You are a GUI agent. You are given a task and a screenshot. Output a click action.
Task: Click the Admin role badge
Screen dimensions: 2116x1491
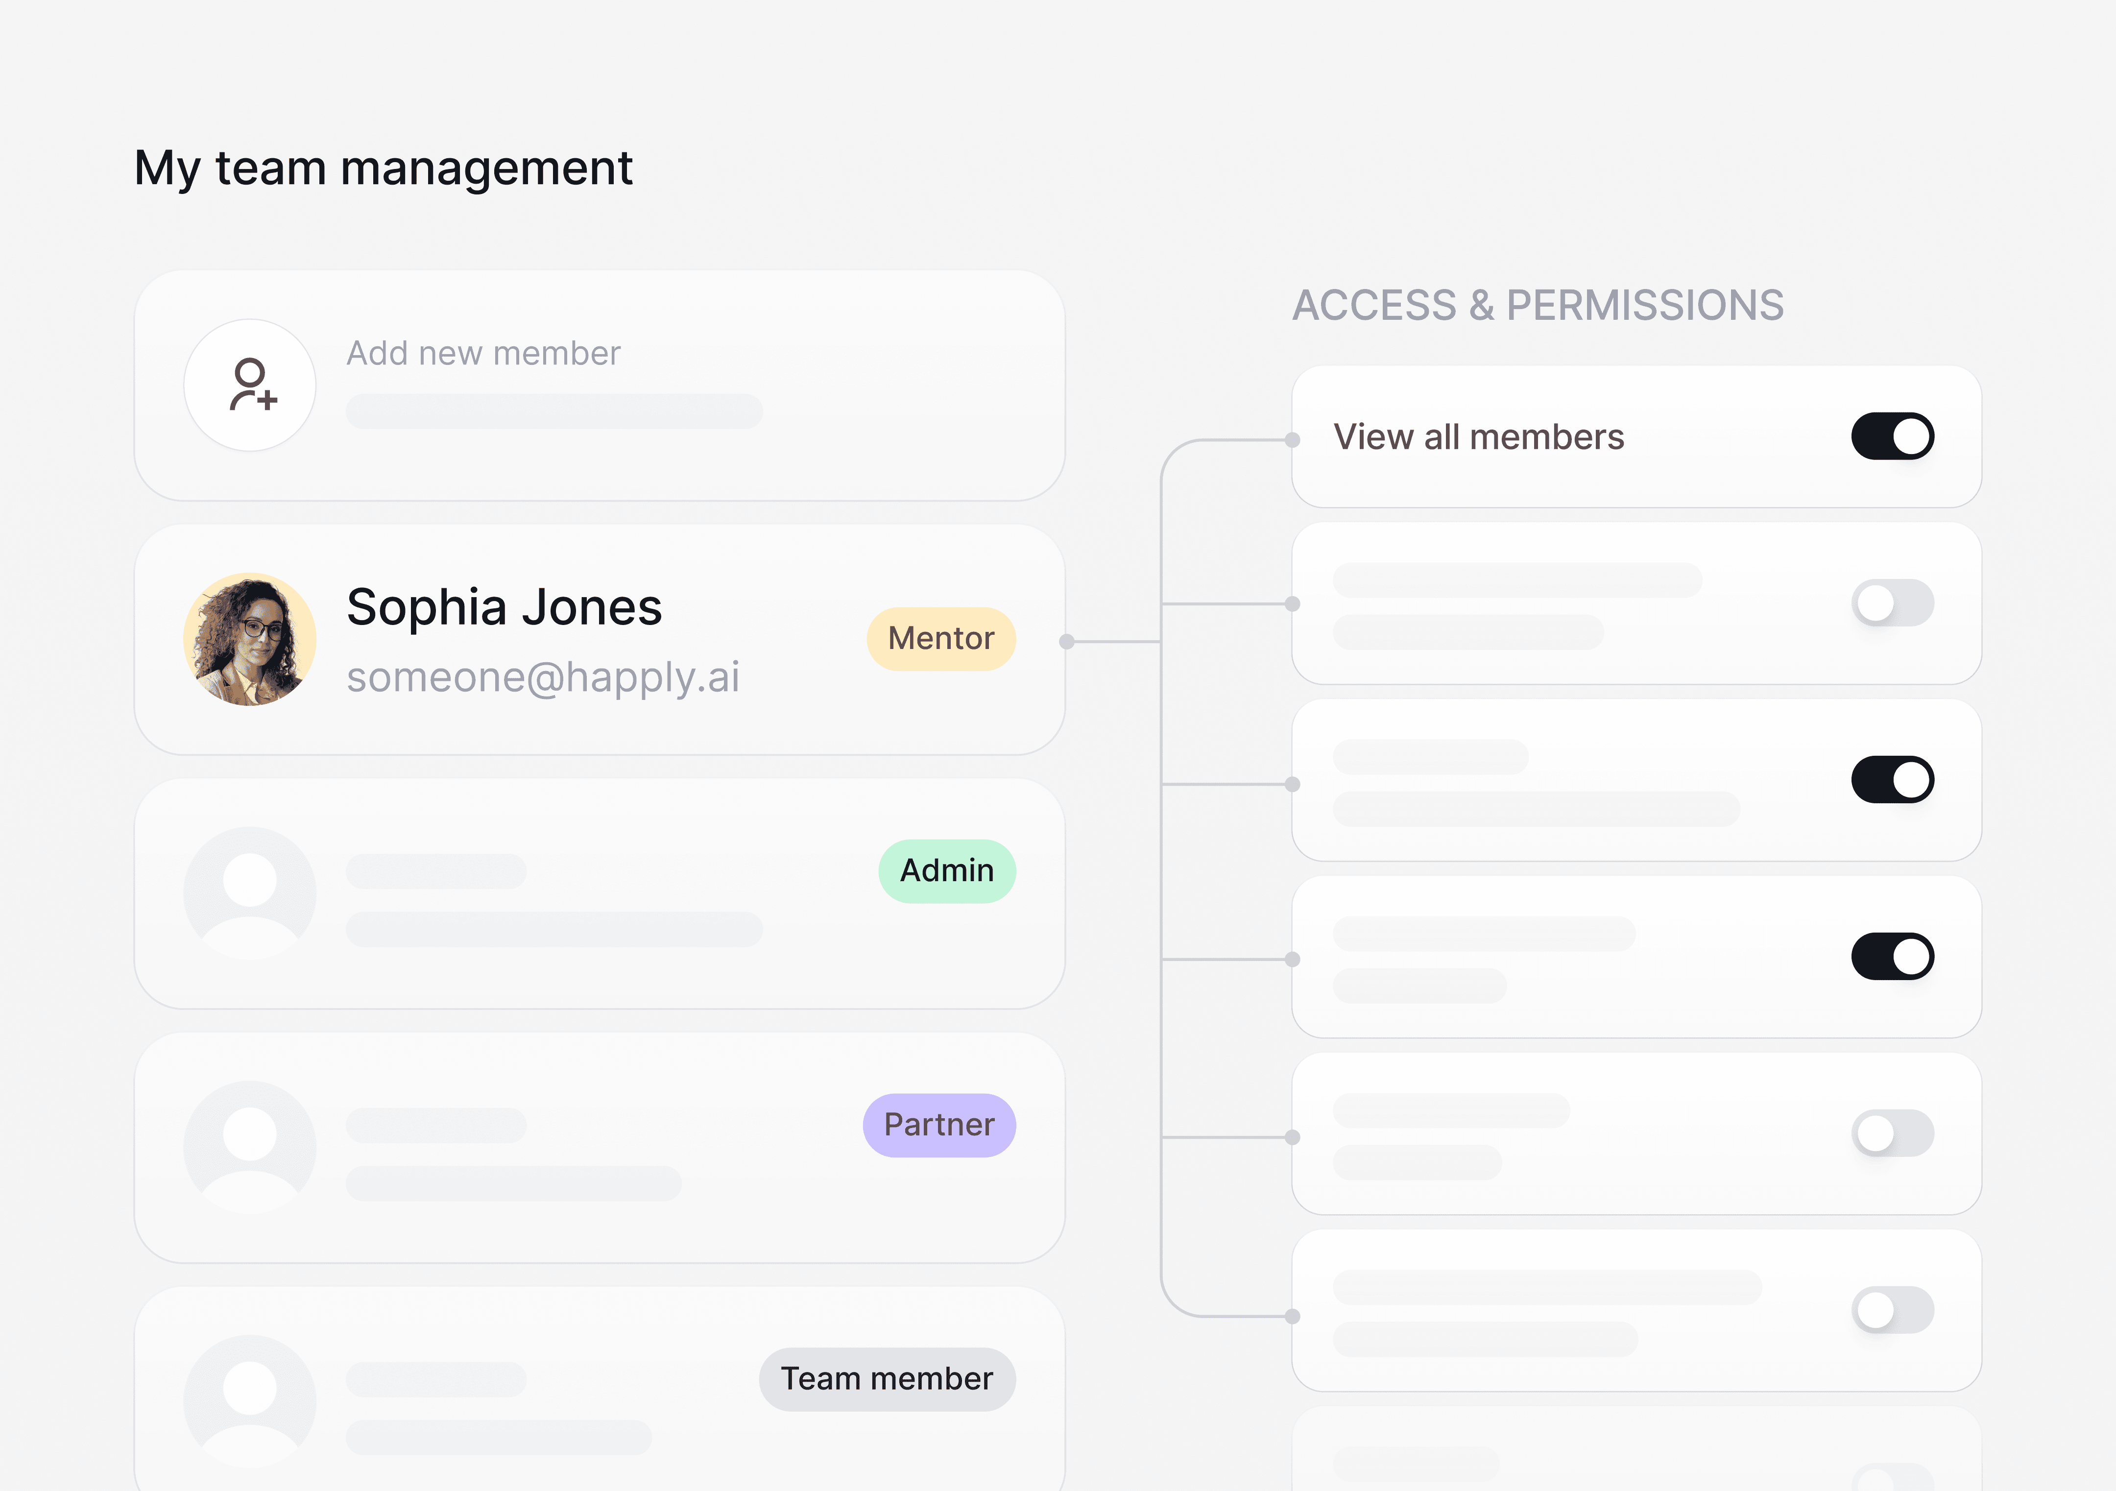(x=946, y=871)
